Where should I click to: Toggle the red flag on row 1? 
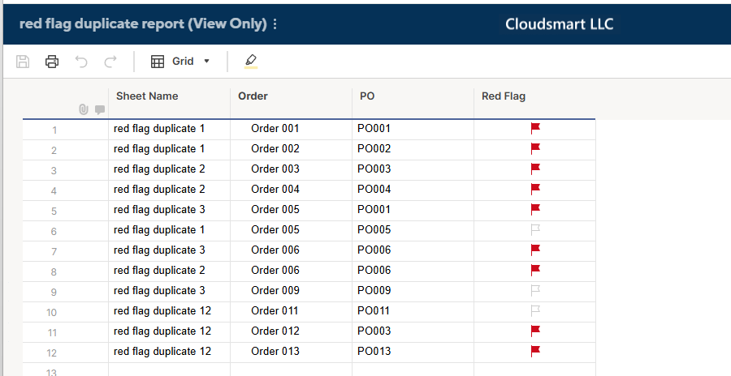point(535,128)
